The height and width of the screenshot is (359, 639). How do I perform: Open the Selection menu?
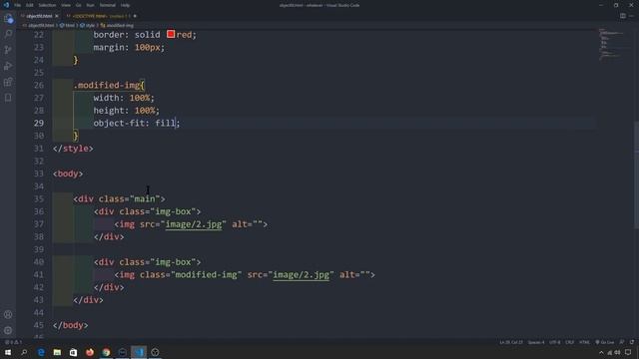(47, 5)
